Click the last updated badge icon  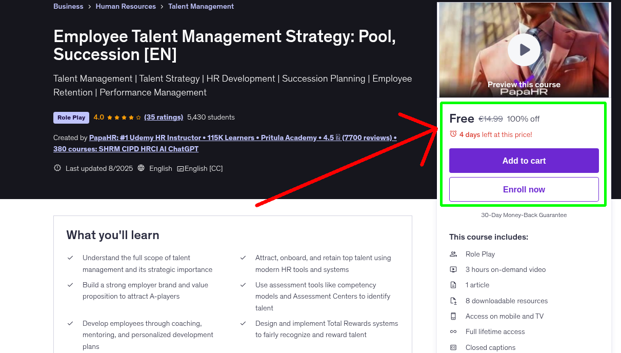tap(57, 168)
